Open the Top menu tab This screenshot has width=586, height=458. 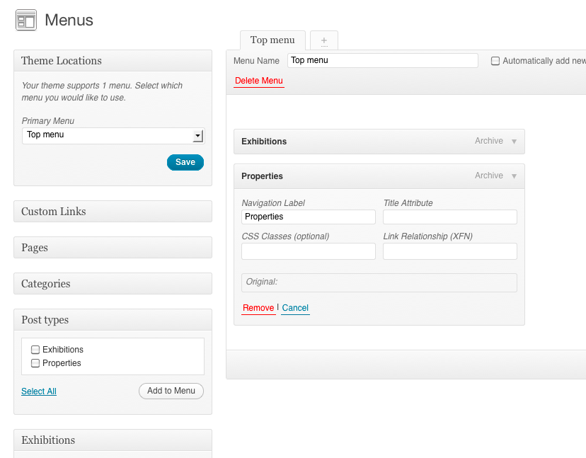pos(272,40)
